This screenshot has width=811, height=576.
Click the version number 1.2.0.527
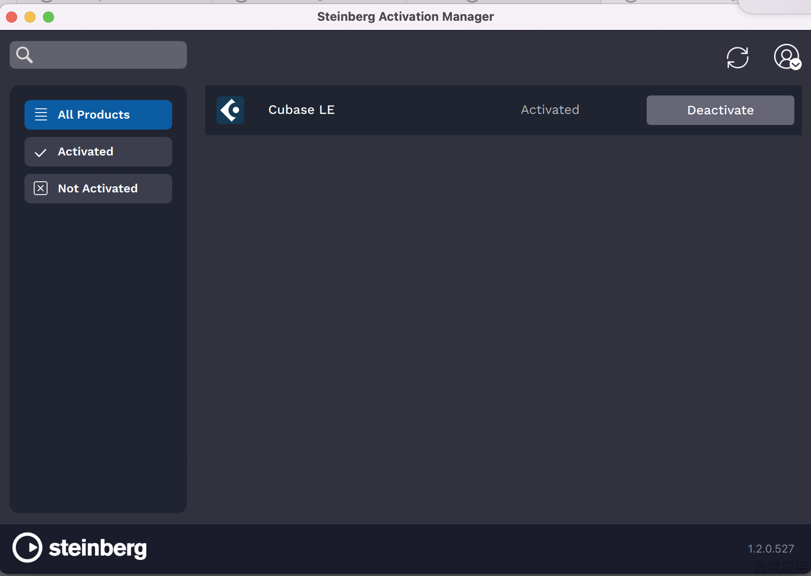tap(771, 549)
